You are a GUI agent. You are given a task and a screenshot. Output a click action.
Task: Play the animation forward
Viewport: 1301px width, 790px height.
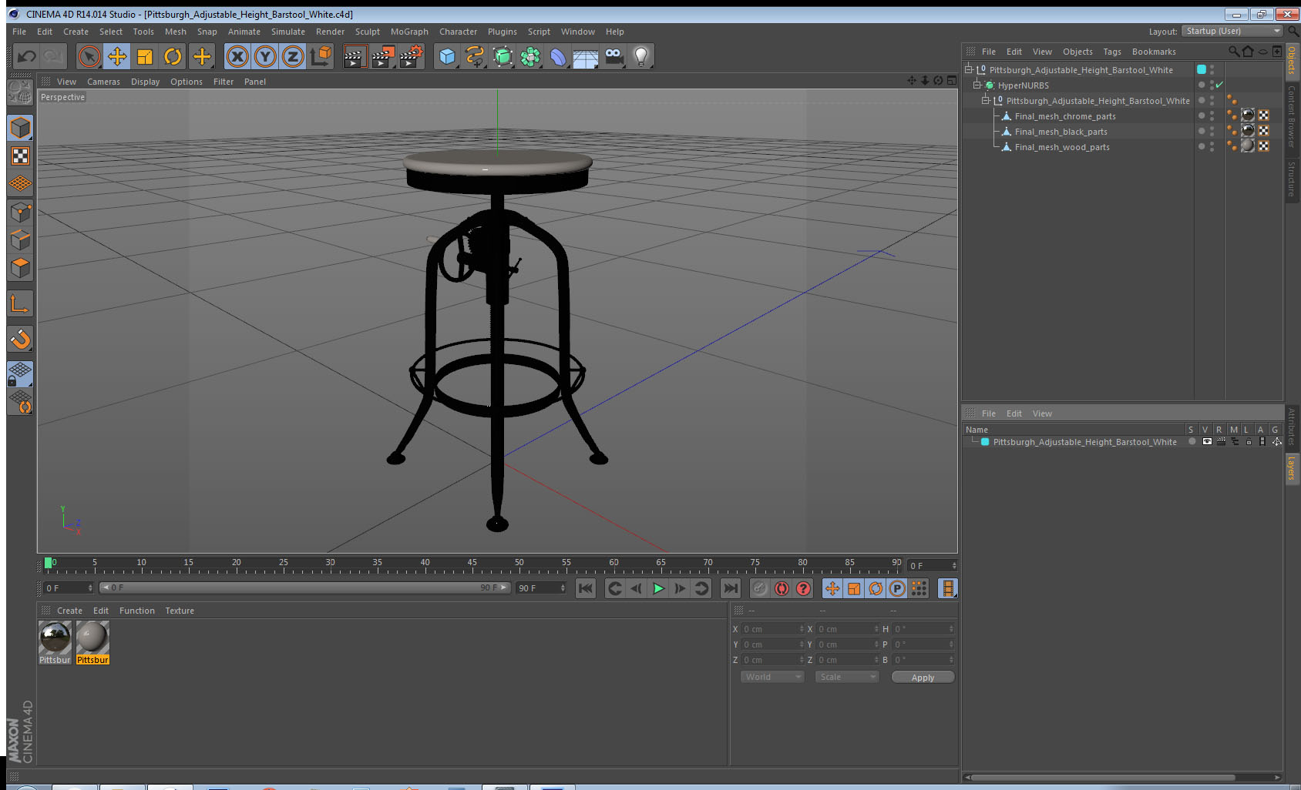point(658,588)
